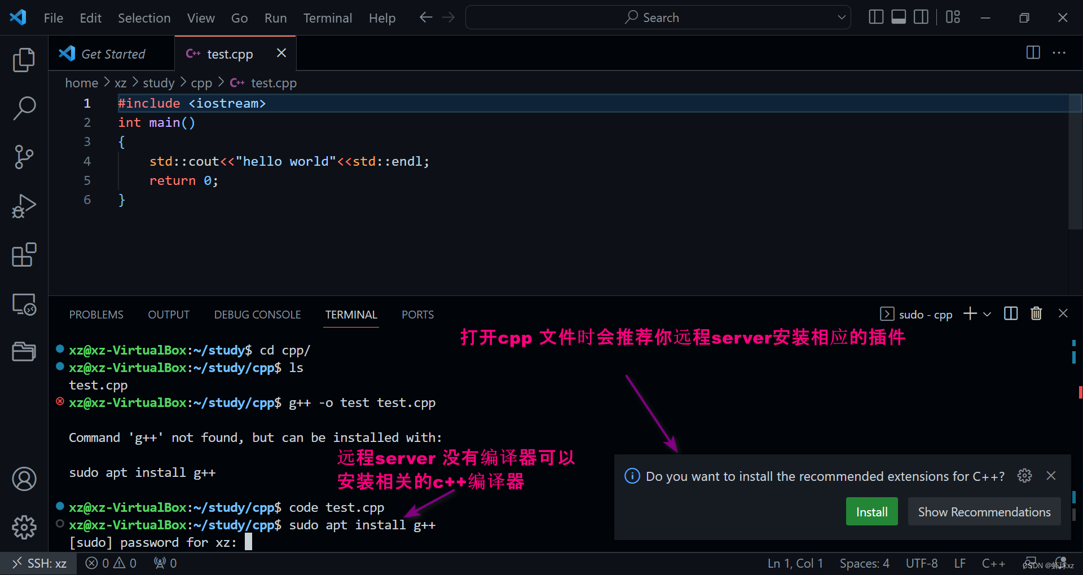Image resolution: width=1083 pixels, height=575 pixels.
Task: Switch to the DEBUG CONSOLE tab
Action: coord(257,315)
